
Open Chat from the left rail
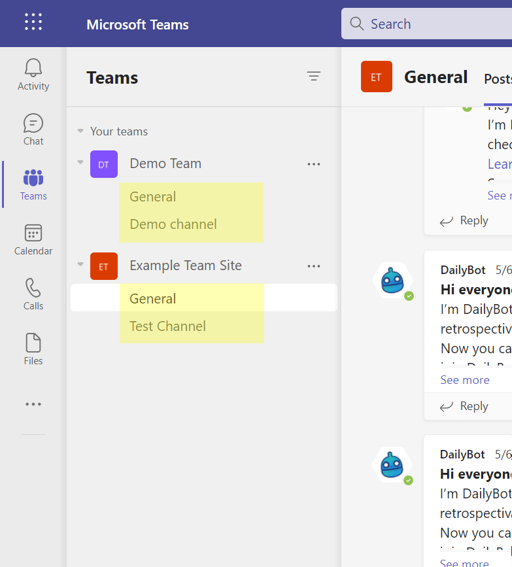pyautogui.click(x=33, y=130)
